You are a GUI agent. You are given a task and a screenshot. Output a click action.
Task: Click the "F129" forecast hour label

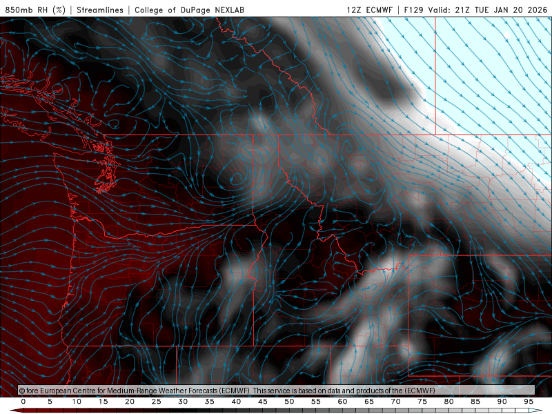(x=413, y=10)
